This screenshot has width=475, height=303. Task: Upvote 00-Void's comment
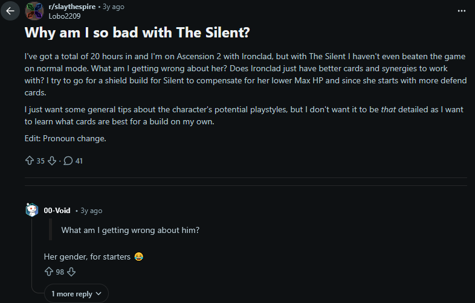tap(49, 272)
